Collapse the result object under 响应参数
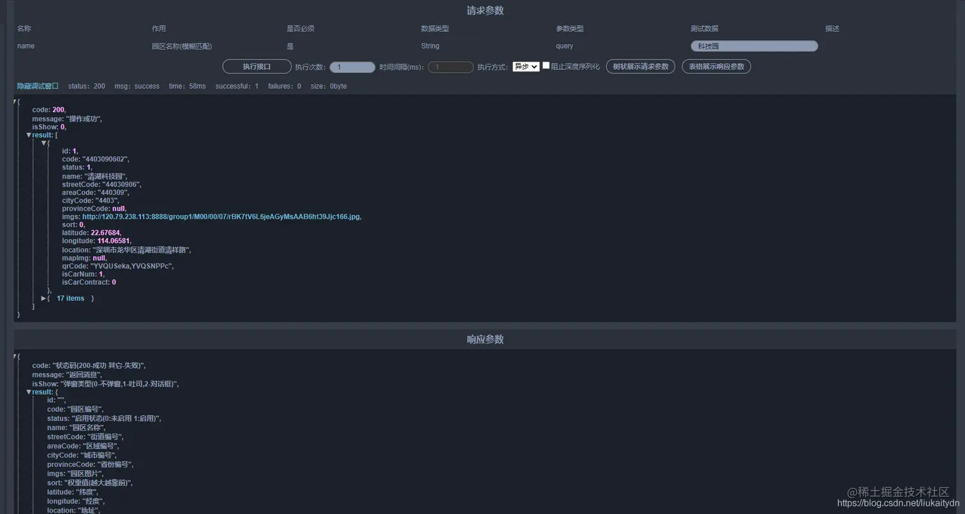The width and height of the screenshot is (965, 514). click(x=29, y=392)
